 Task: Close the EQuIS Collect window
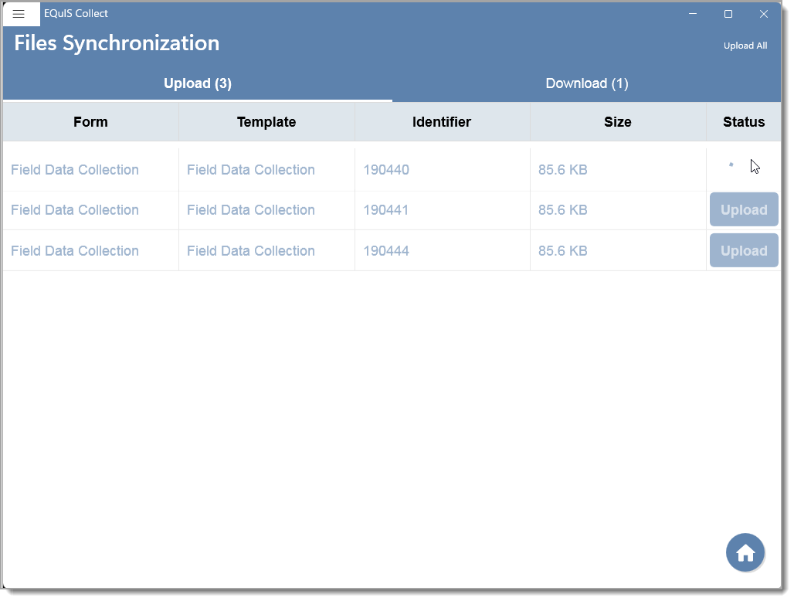click(764, 14)
